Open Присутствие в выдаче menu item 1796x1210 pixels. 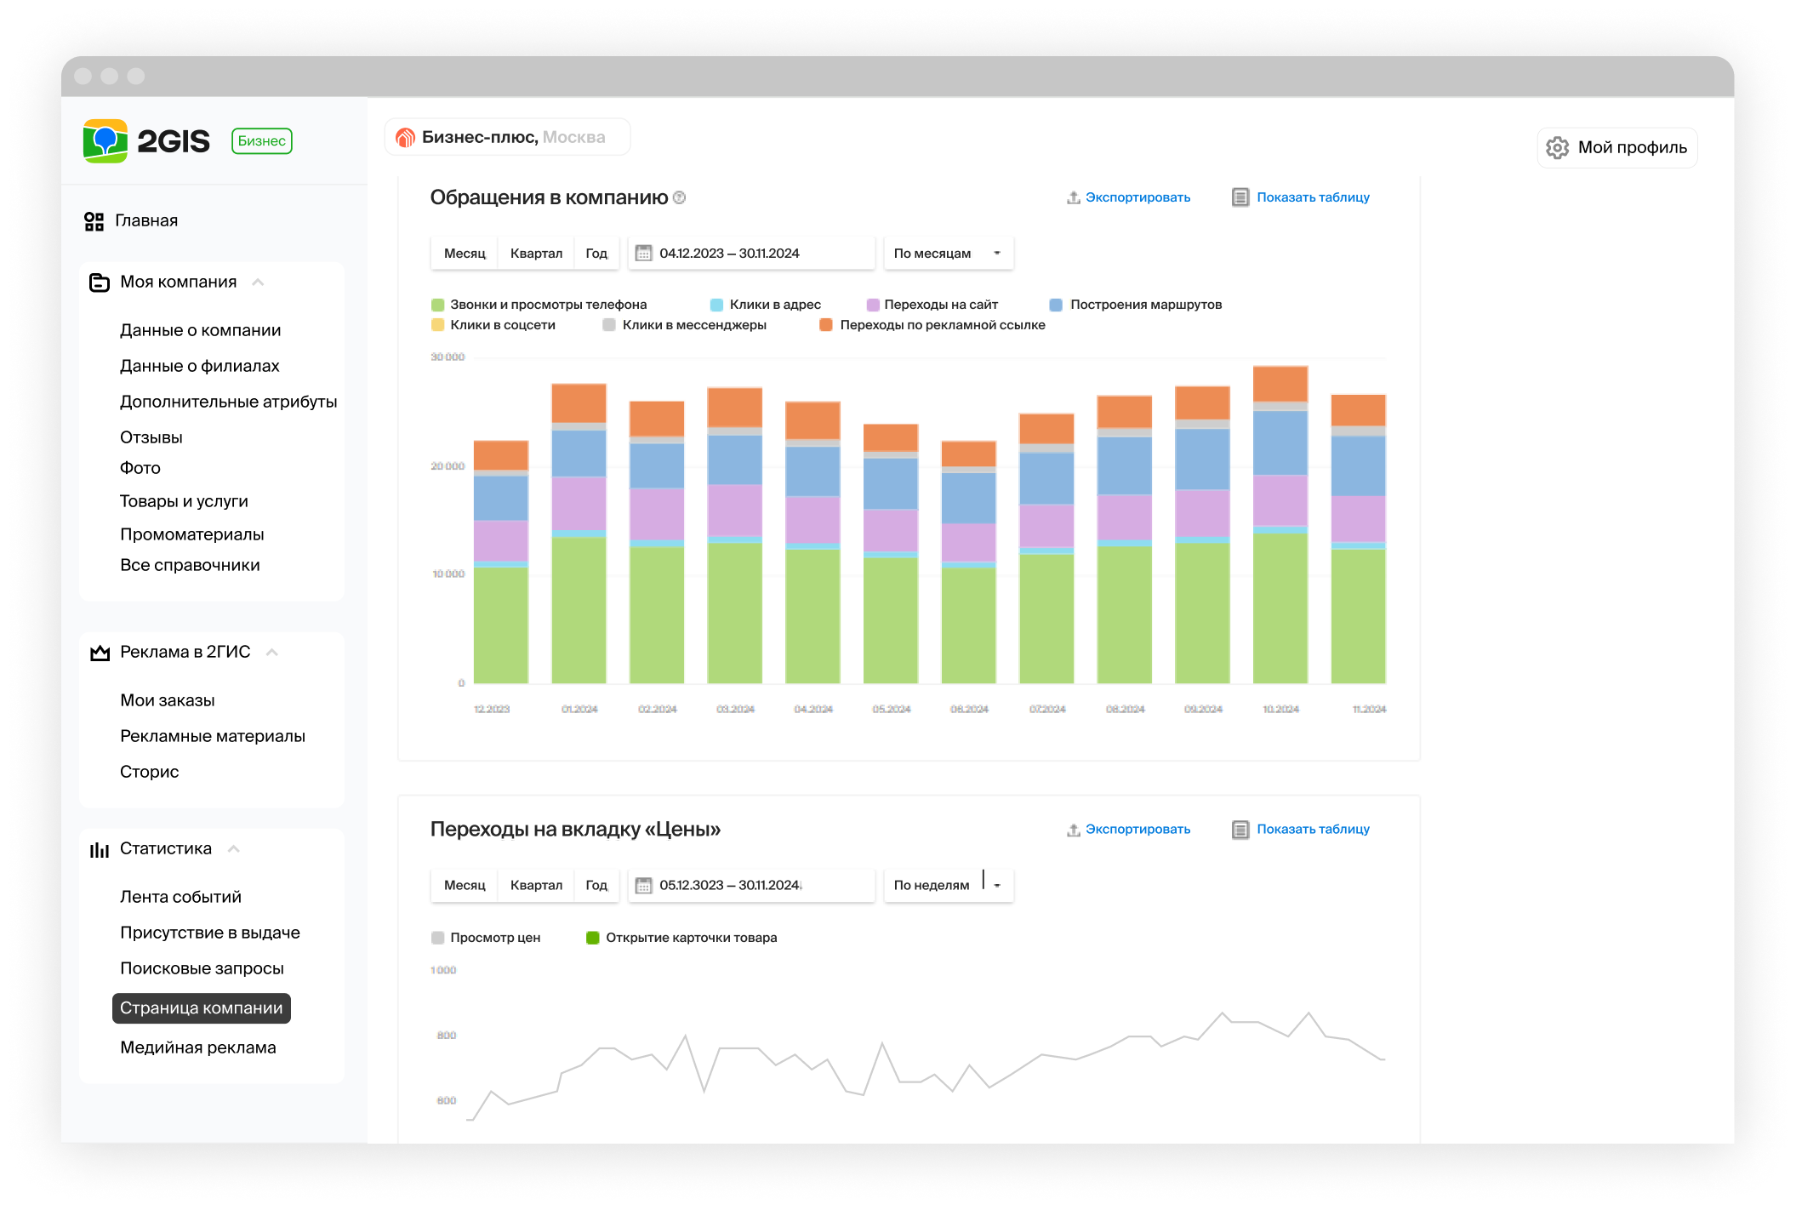[210, 933]
